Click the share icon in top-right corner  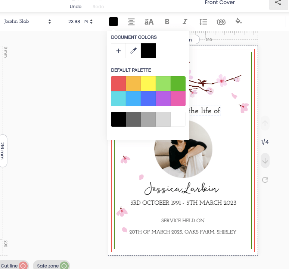(278, 3)
